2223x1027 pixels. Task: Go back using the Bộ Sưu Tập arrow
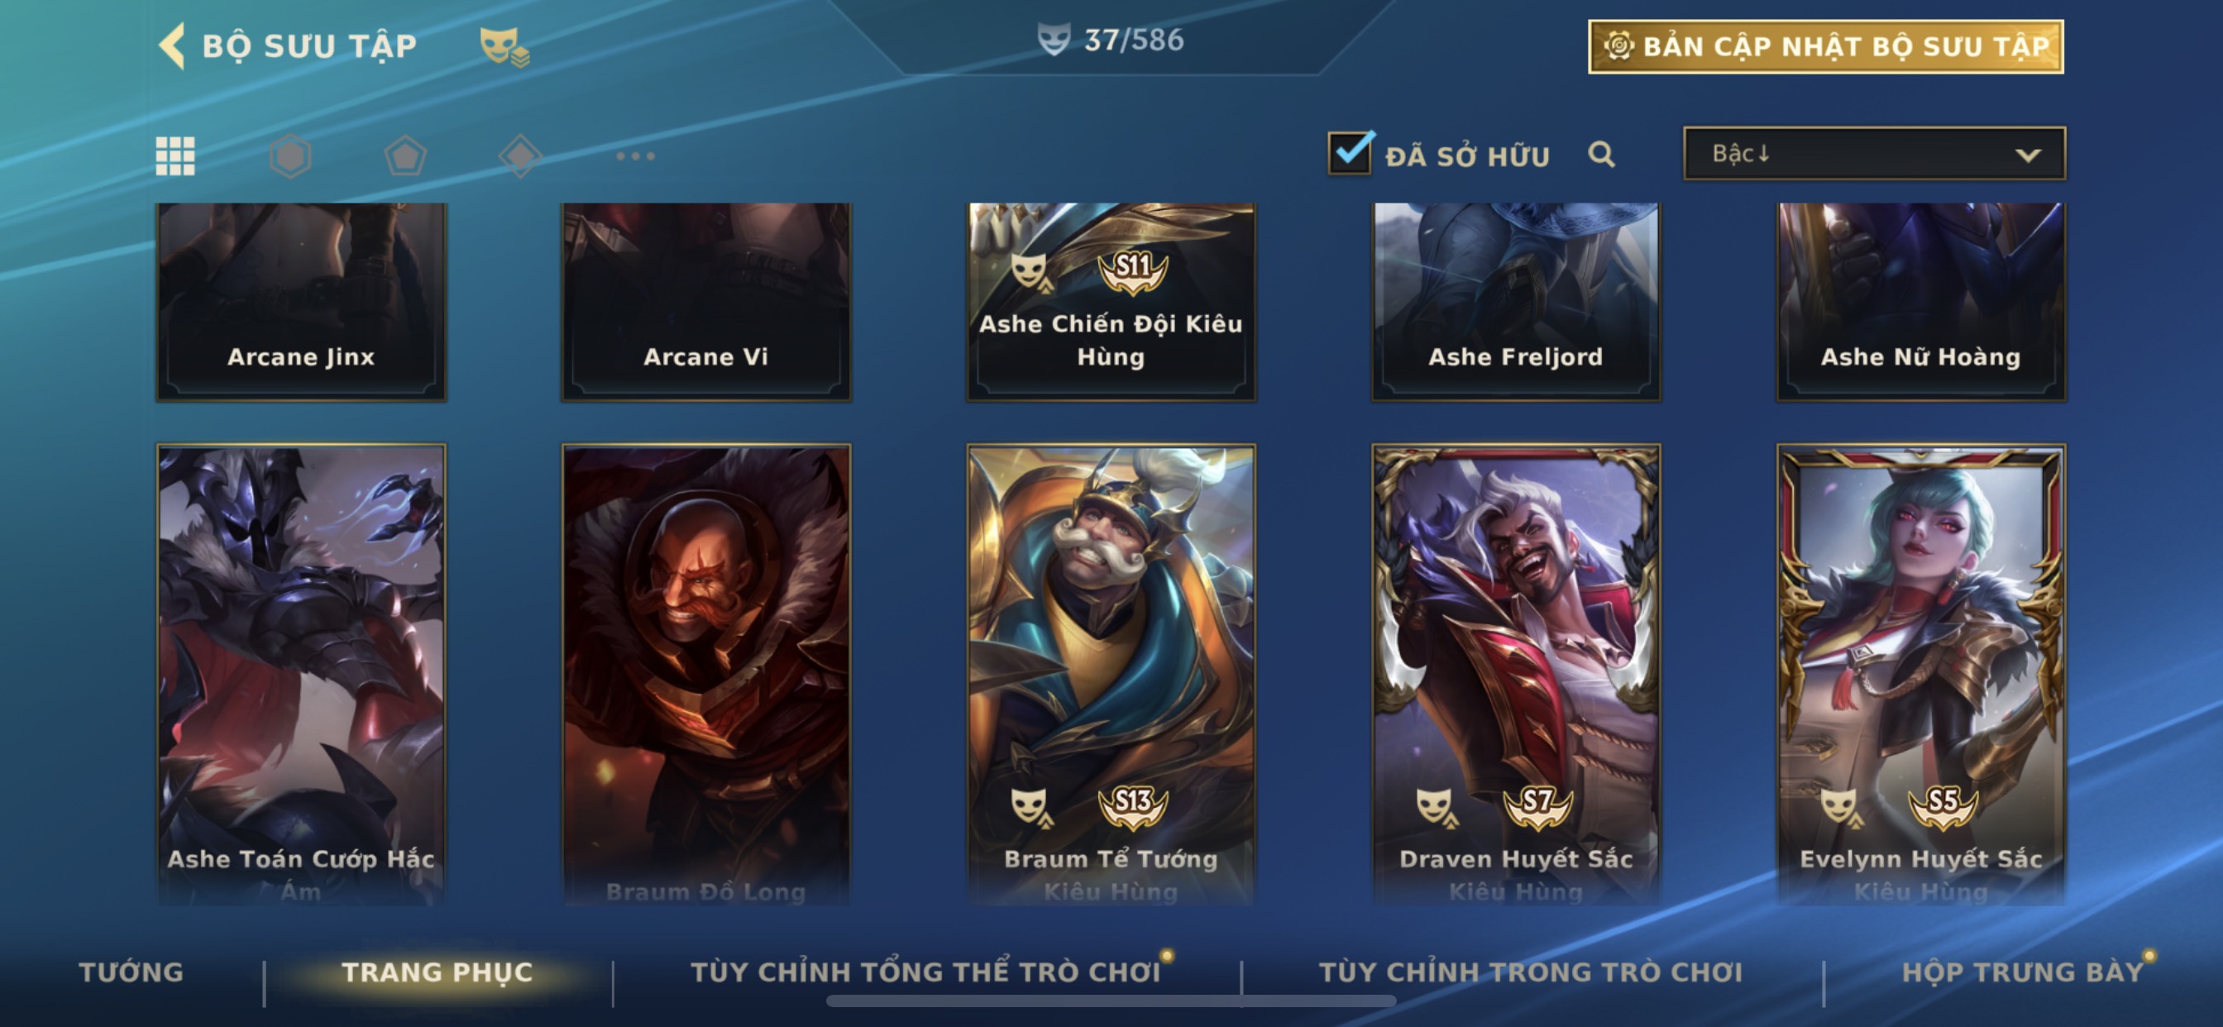click(172, 45)
